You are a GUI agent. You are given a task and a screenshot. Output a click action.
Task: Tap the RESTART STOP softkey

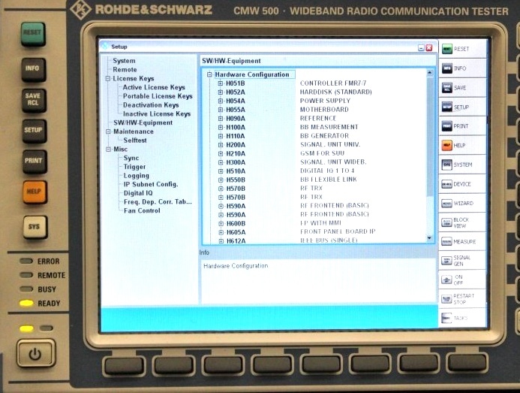[463, 299]
